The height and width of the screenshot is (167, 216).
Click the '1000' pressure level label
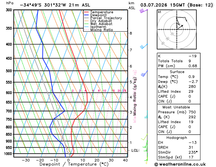click(8, 154)
